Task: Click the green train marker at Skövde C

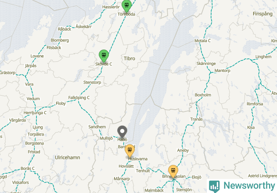Action: click(104, 55)
